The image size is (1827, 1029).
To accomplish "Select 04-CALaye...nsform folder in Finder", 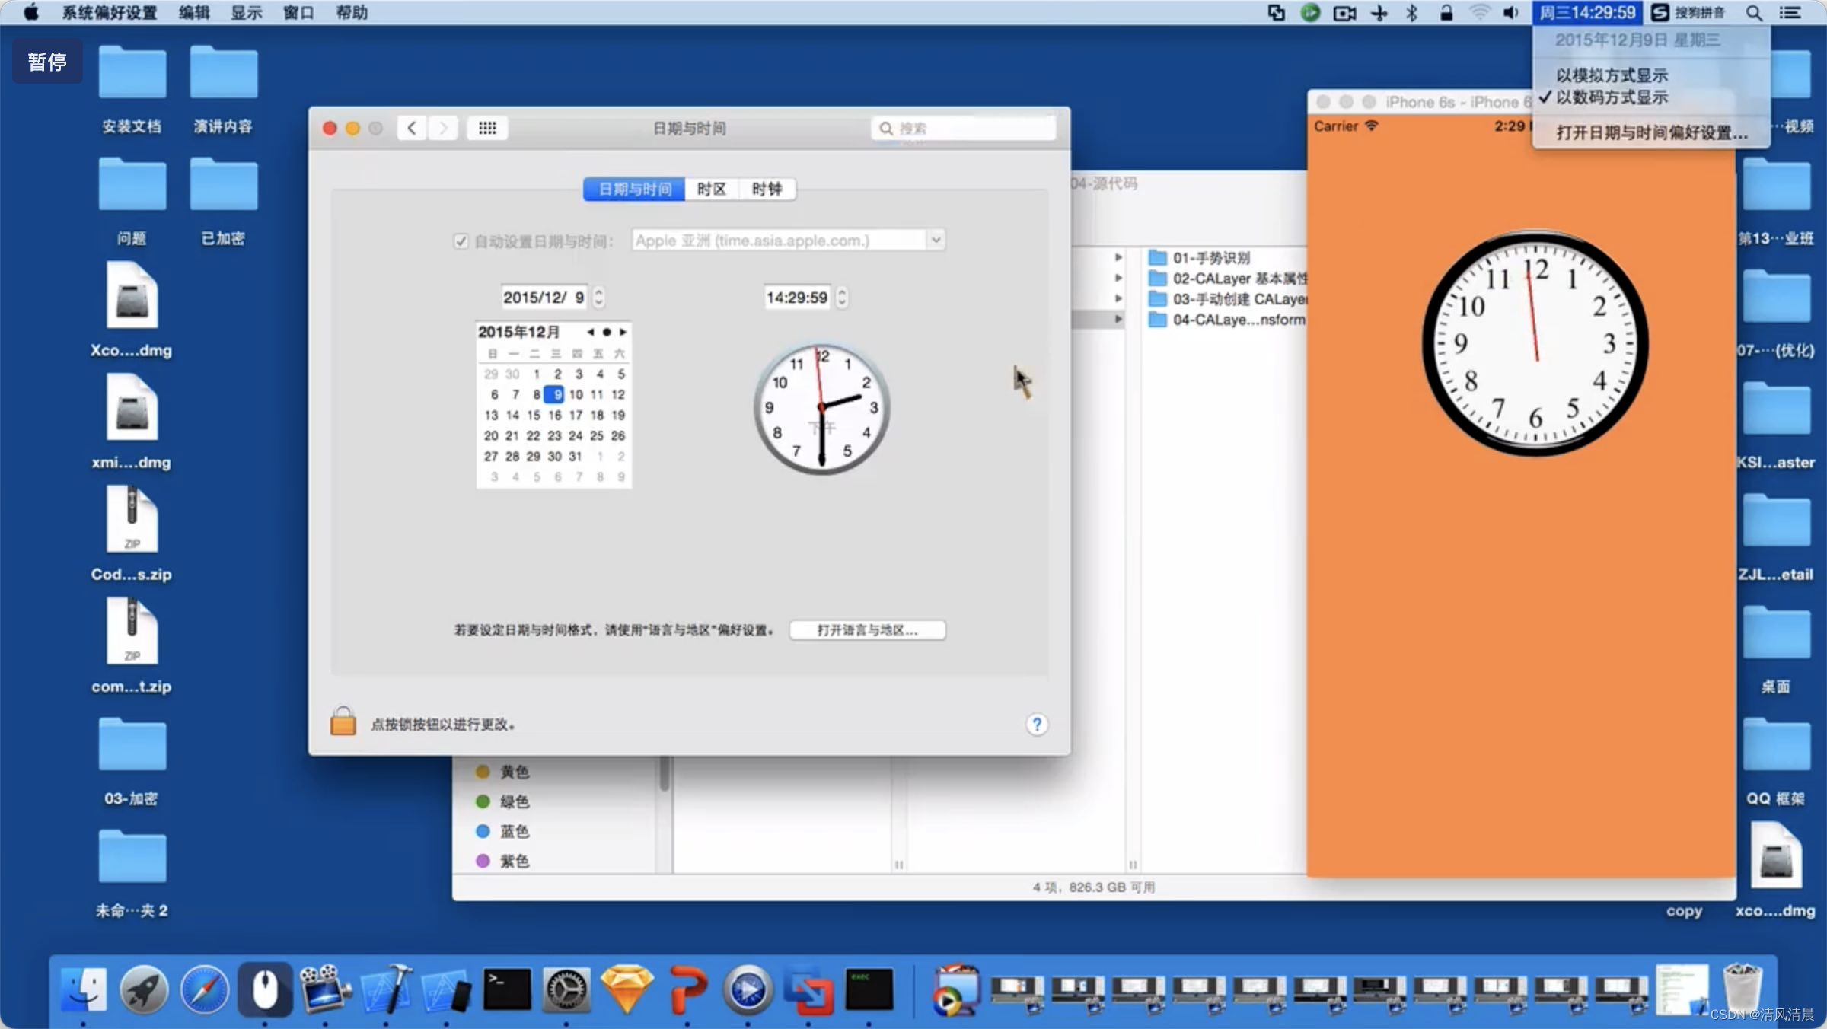I will click(x=1226, y=320).
